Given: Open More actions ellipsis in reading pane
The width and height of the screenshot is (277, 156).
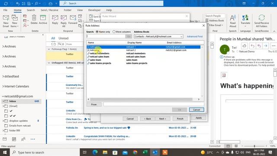Looking at the screenshot, I should [x=274, y=46].
